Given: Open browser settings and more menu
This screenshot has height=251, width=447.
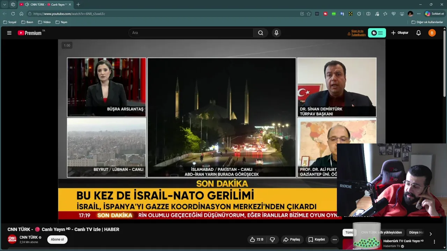Looking at the screenshot, I should tap(419, 14).
